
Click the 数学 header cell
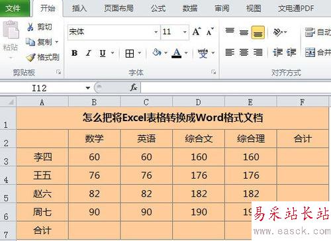coord(95,138)
